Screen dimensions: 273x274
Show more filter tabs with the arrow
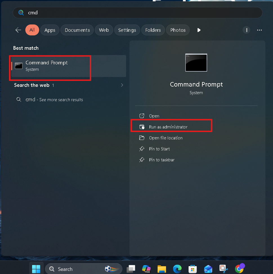[x=199, y=30]
